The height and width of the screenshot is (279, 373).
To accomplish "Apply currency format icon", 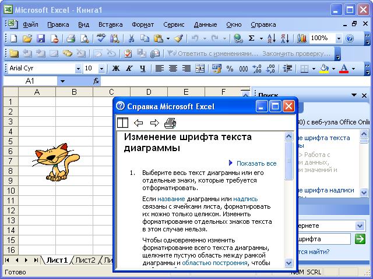I will 216,69.
